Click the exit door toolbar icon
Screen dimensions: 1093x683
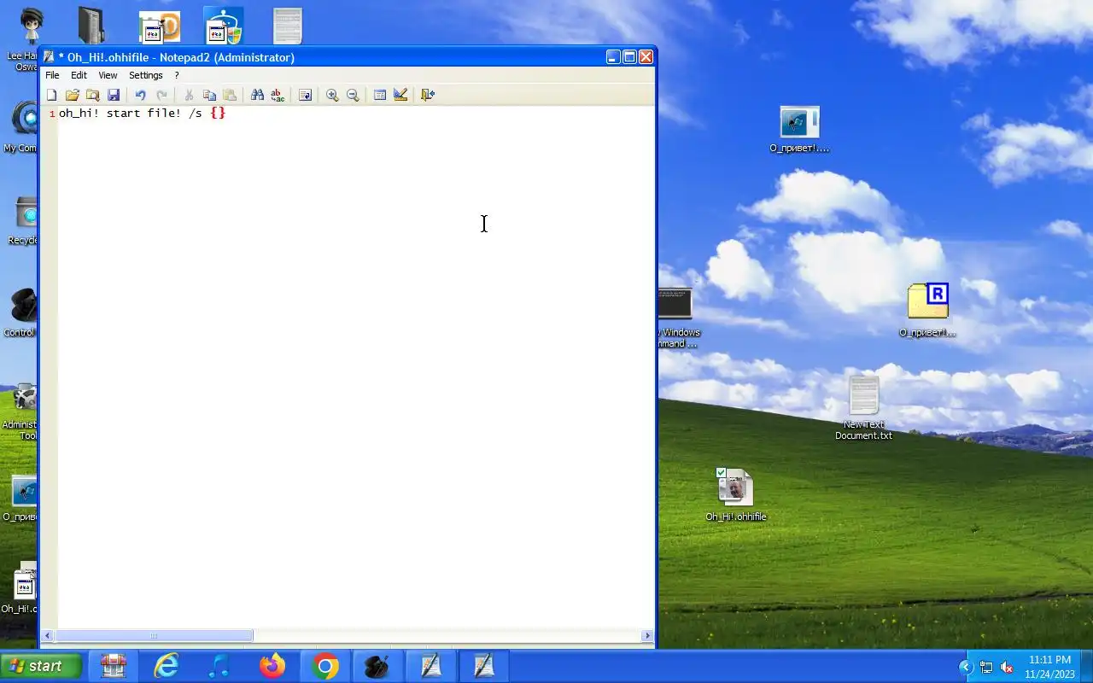coord(428,95)
